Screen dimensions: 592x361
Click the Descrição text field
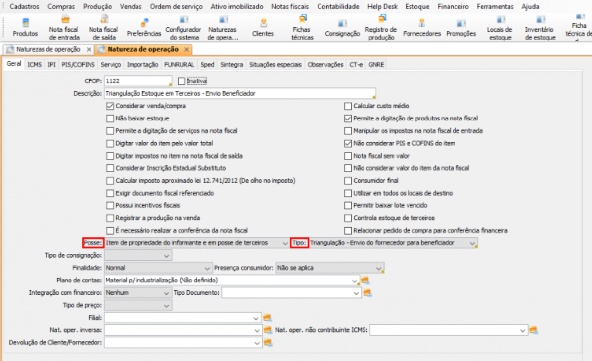click(x=239, y=93)
